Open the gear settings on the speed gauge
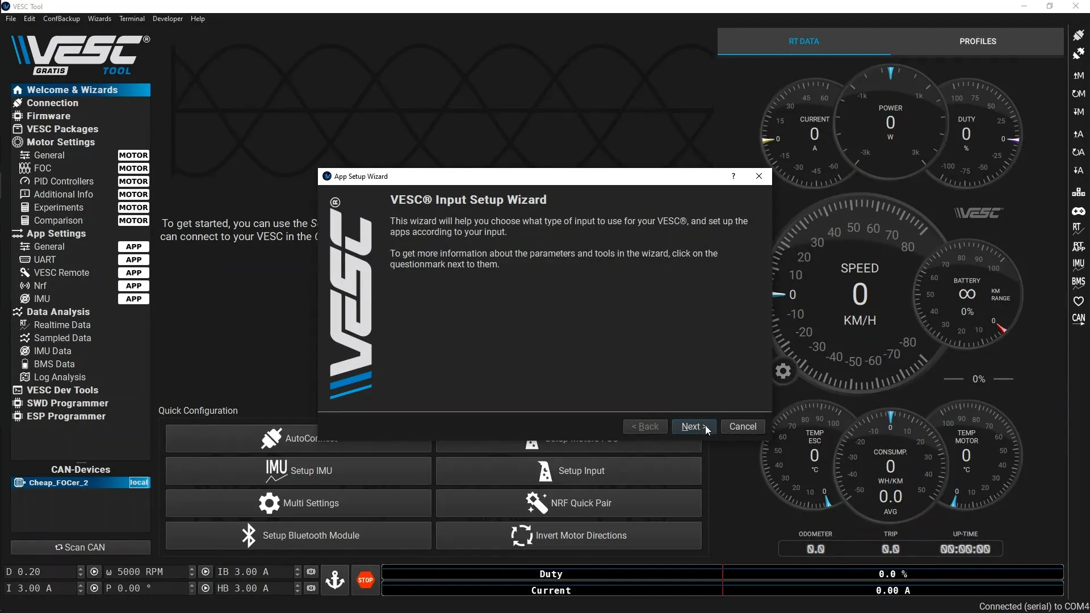 pos(783,371)
